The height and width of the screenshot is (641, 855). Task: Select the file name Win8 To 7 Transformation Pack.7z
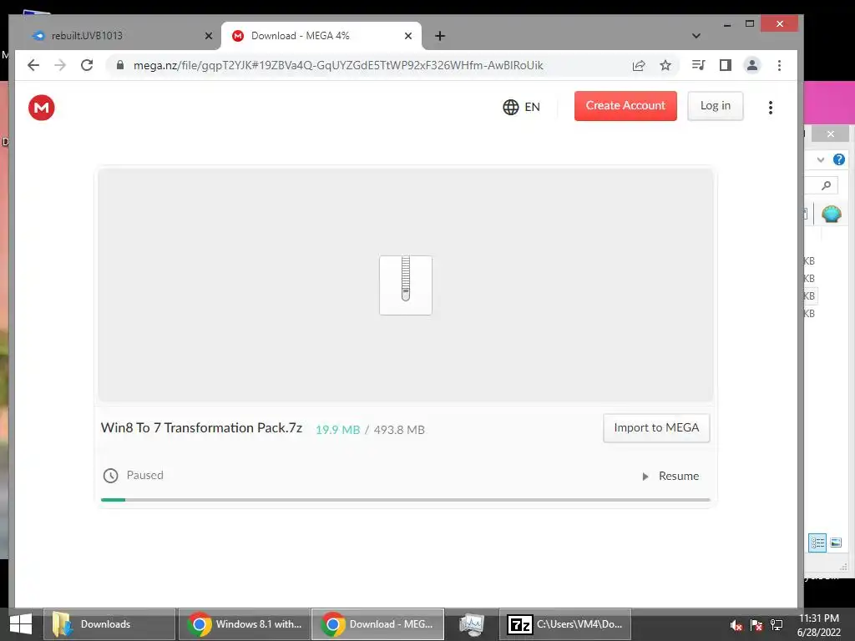point(201,428)
